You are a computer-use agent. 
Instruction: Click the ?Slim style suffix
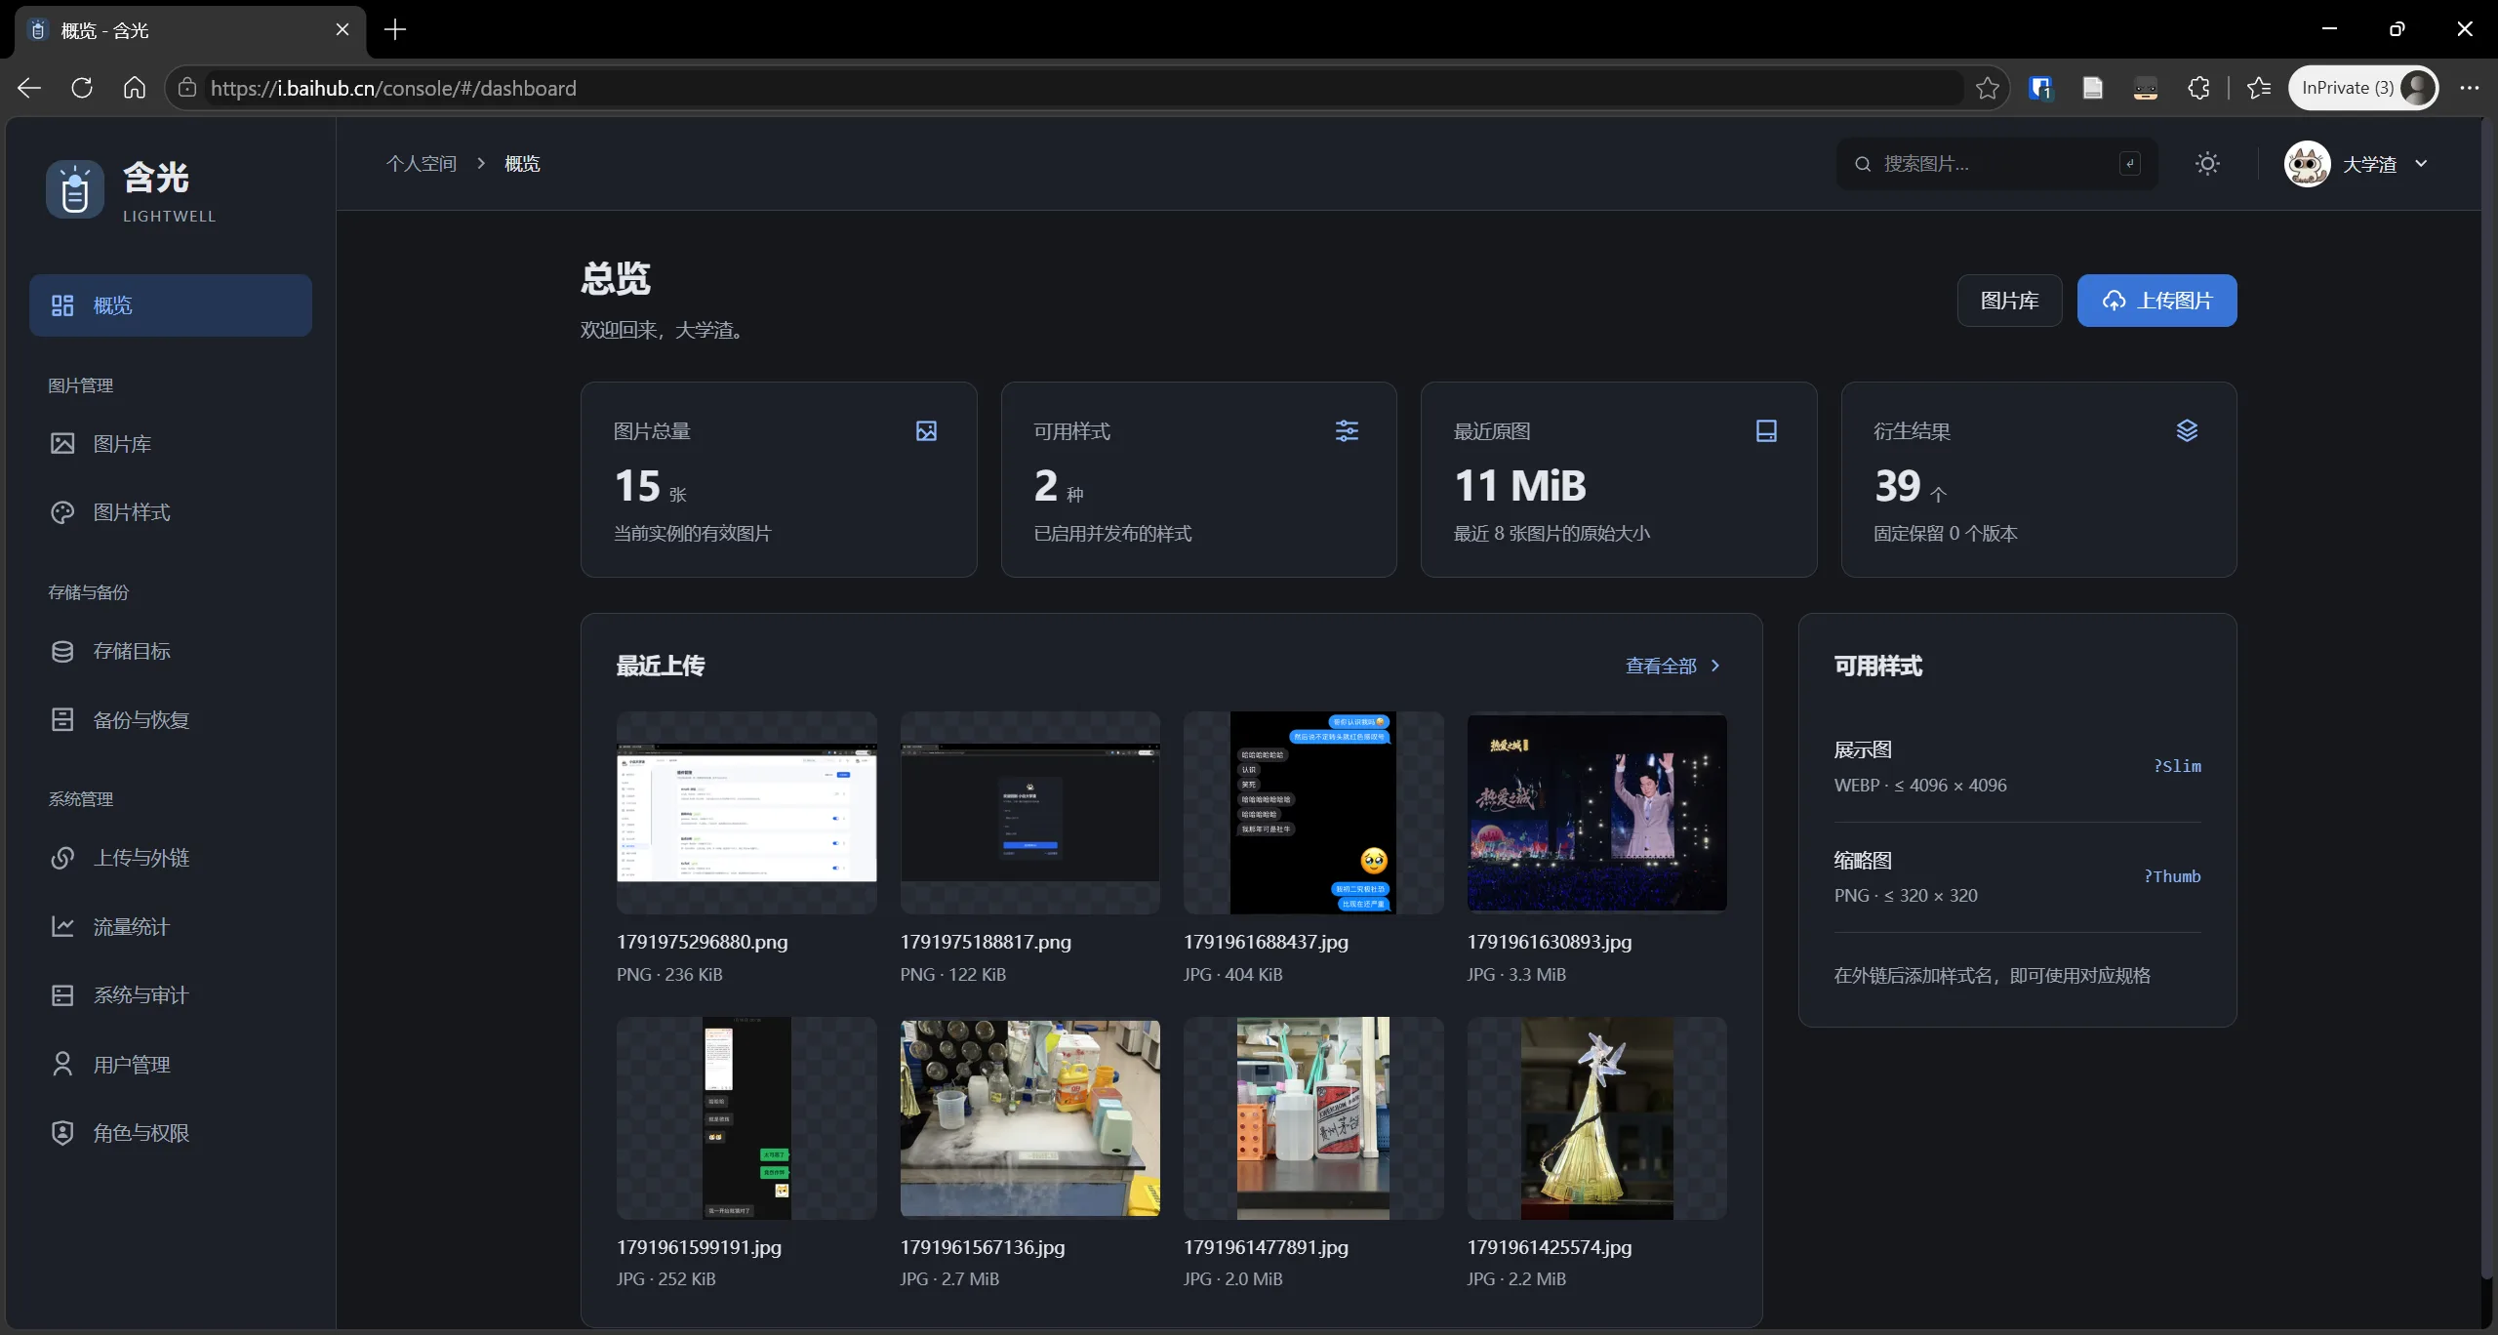point(2177,766)
